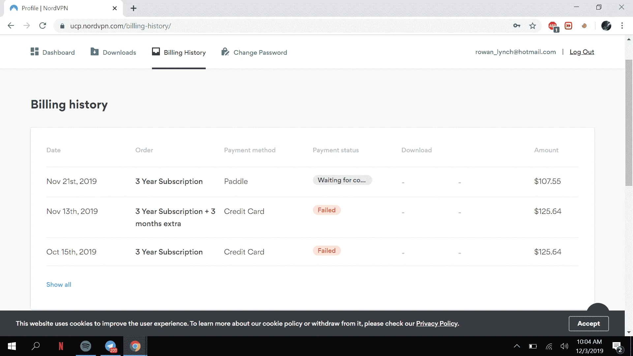633x356 pixels.
Task: Click the Dashboard grid icon
Action: click(x=35, y=51)
